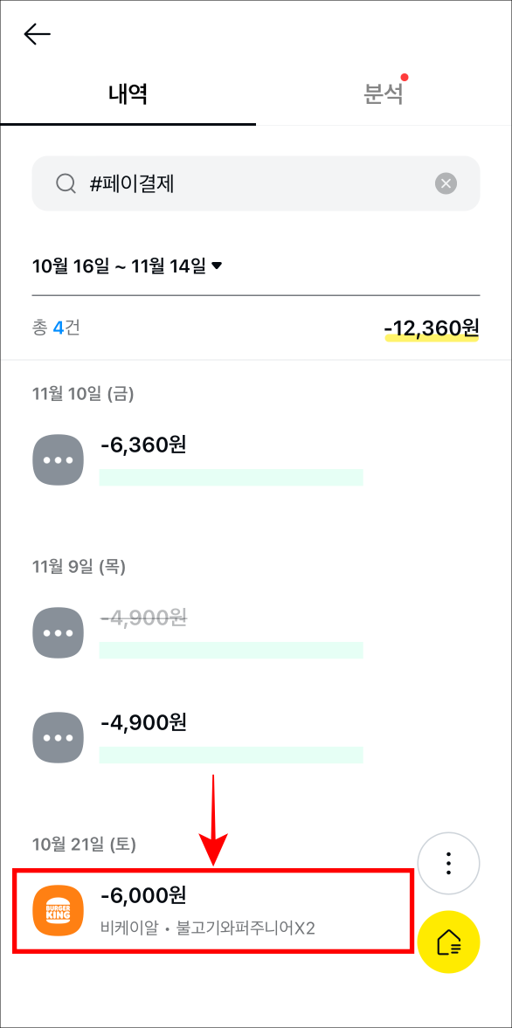Click the gray merchant icon for -6,360원 payment
The image size is (512, 1028).
pyautogui.click(x=58, y=459)
